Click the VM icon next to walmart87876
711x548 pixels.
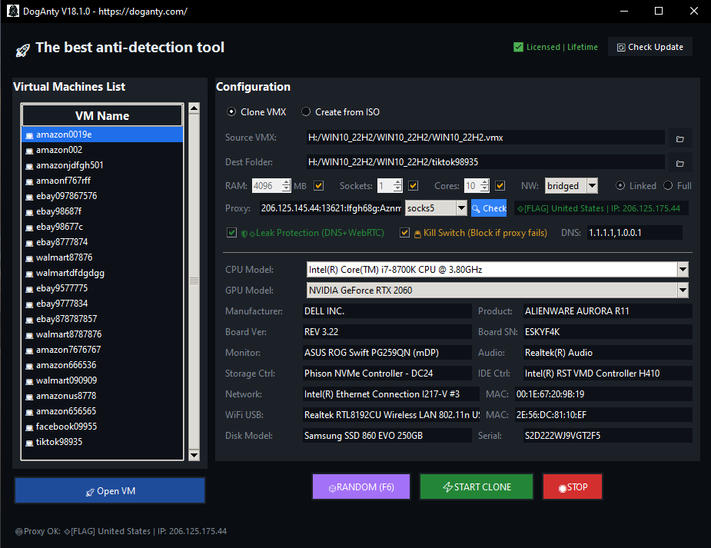[29, 258]
